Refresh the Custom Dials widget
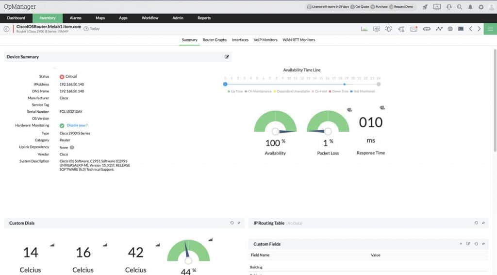This screenshot has height=275, width=497. 232,223
